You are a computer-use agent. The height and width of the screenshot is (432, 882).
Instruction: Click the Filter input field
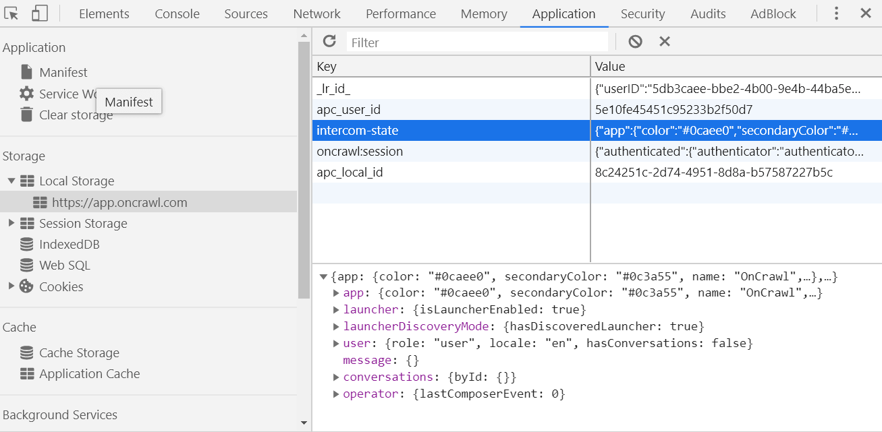(476, 42)
